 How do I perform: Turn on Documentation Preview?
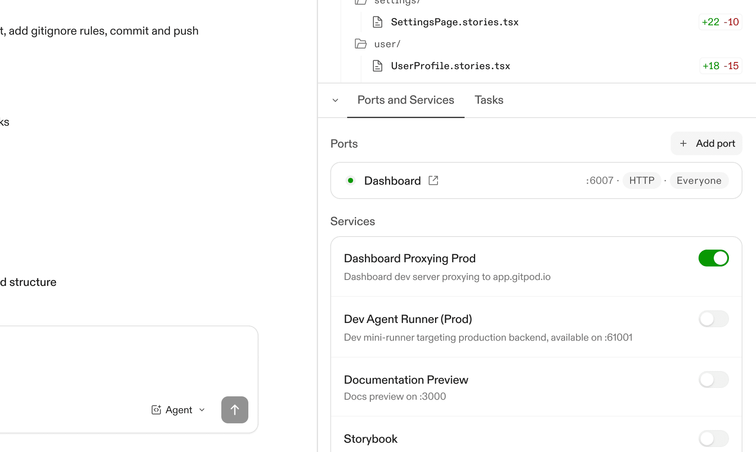point(714,379)
